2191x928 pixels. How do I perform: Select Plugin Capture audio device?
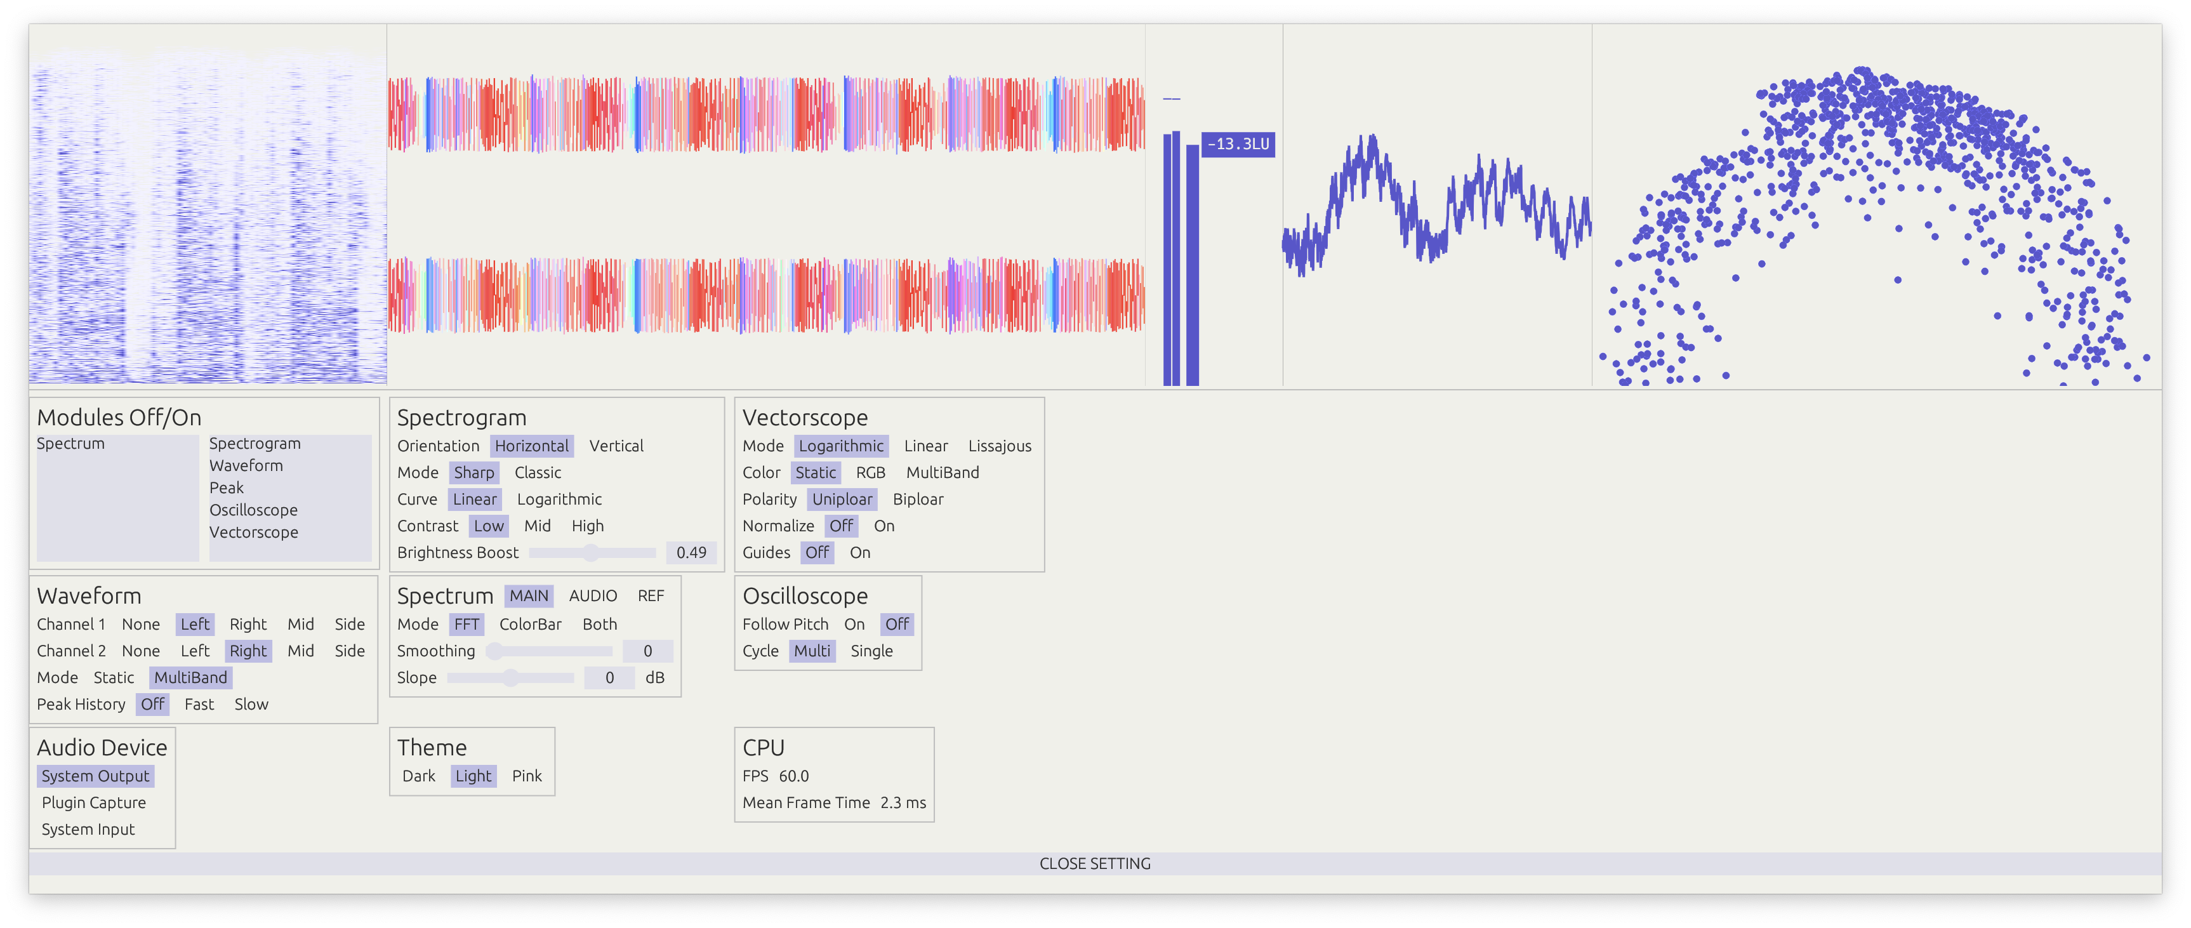pyautogui.click(x=93, y=803)
